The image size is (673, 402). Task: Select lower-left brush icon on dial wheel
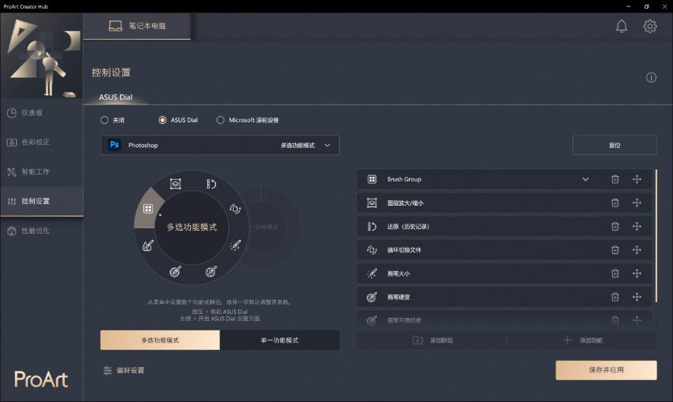click(x=148, y=245)
